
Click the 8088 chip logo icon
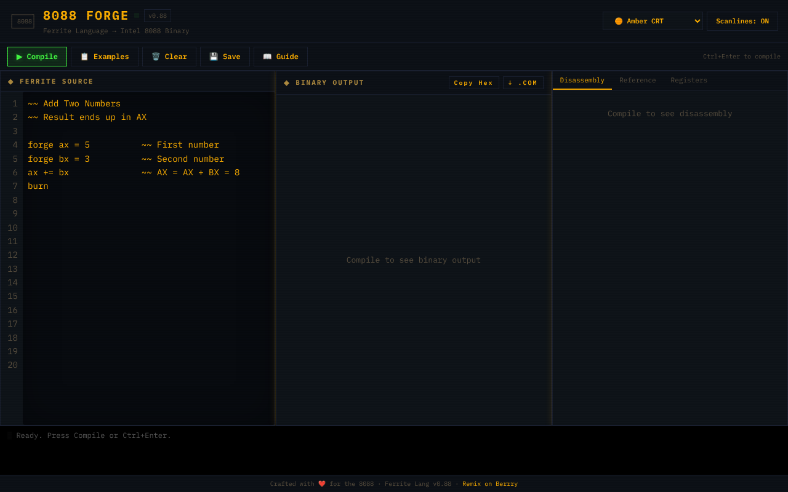click(23, 22)
